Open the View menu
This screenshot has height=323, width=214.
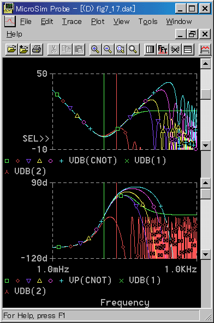click(121, 21)
